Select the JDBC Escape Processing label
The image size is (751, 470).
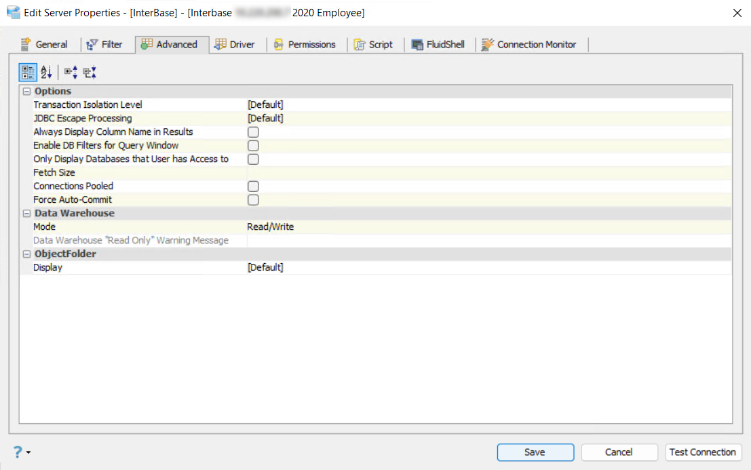tap(82, 118)
